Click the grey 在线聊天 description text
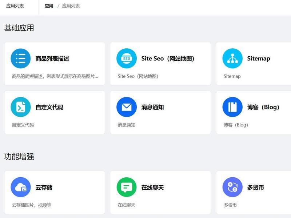This screenshot has height=218, width=291. (x=127, y=205)
